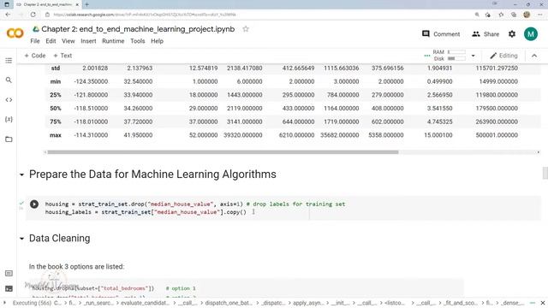Collapse the Prepare the Data section
The height and width of the screenshot is (308, 548).
pyautogui.click(x=21, y=175)
